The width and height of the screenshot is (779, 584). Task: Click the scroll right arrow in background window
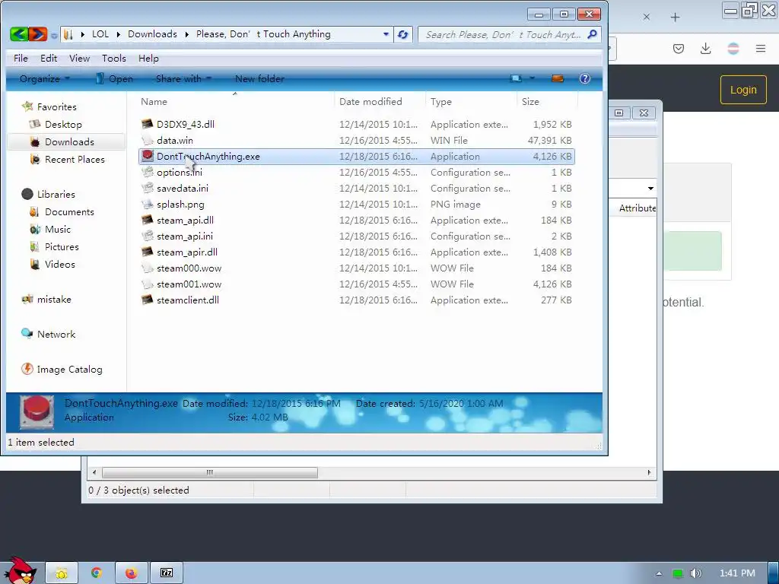point(649,472)
